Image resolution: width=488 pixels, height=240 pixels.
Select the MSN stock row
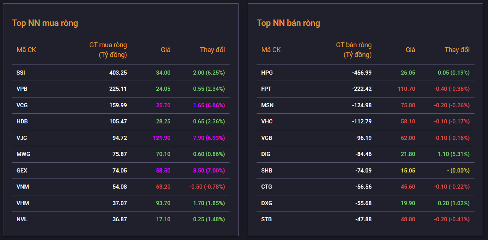(x=365, y=105)
